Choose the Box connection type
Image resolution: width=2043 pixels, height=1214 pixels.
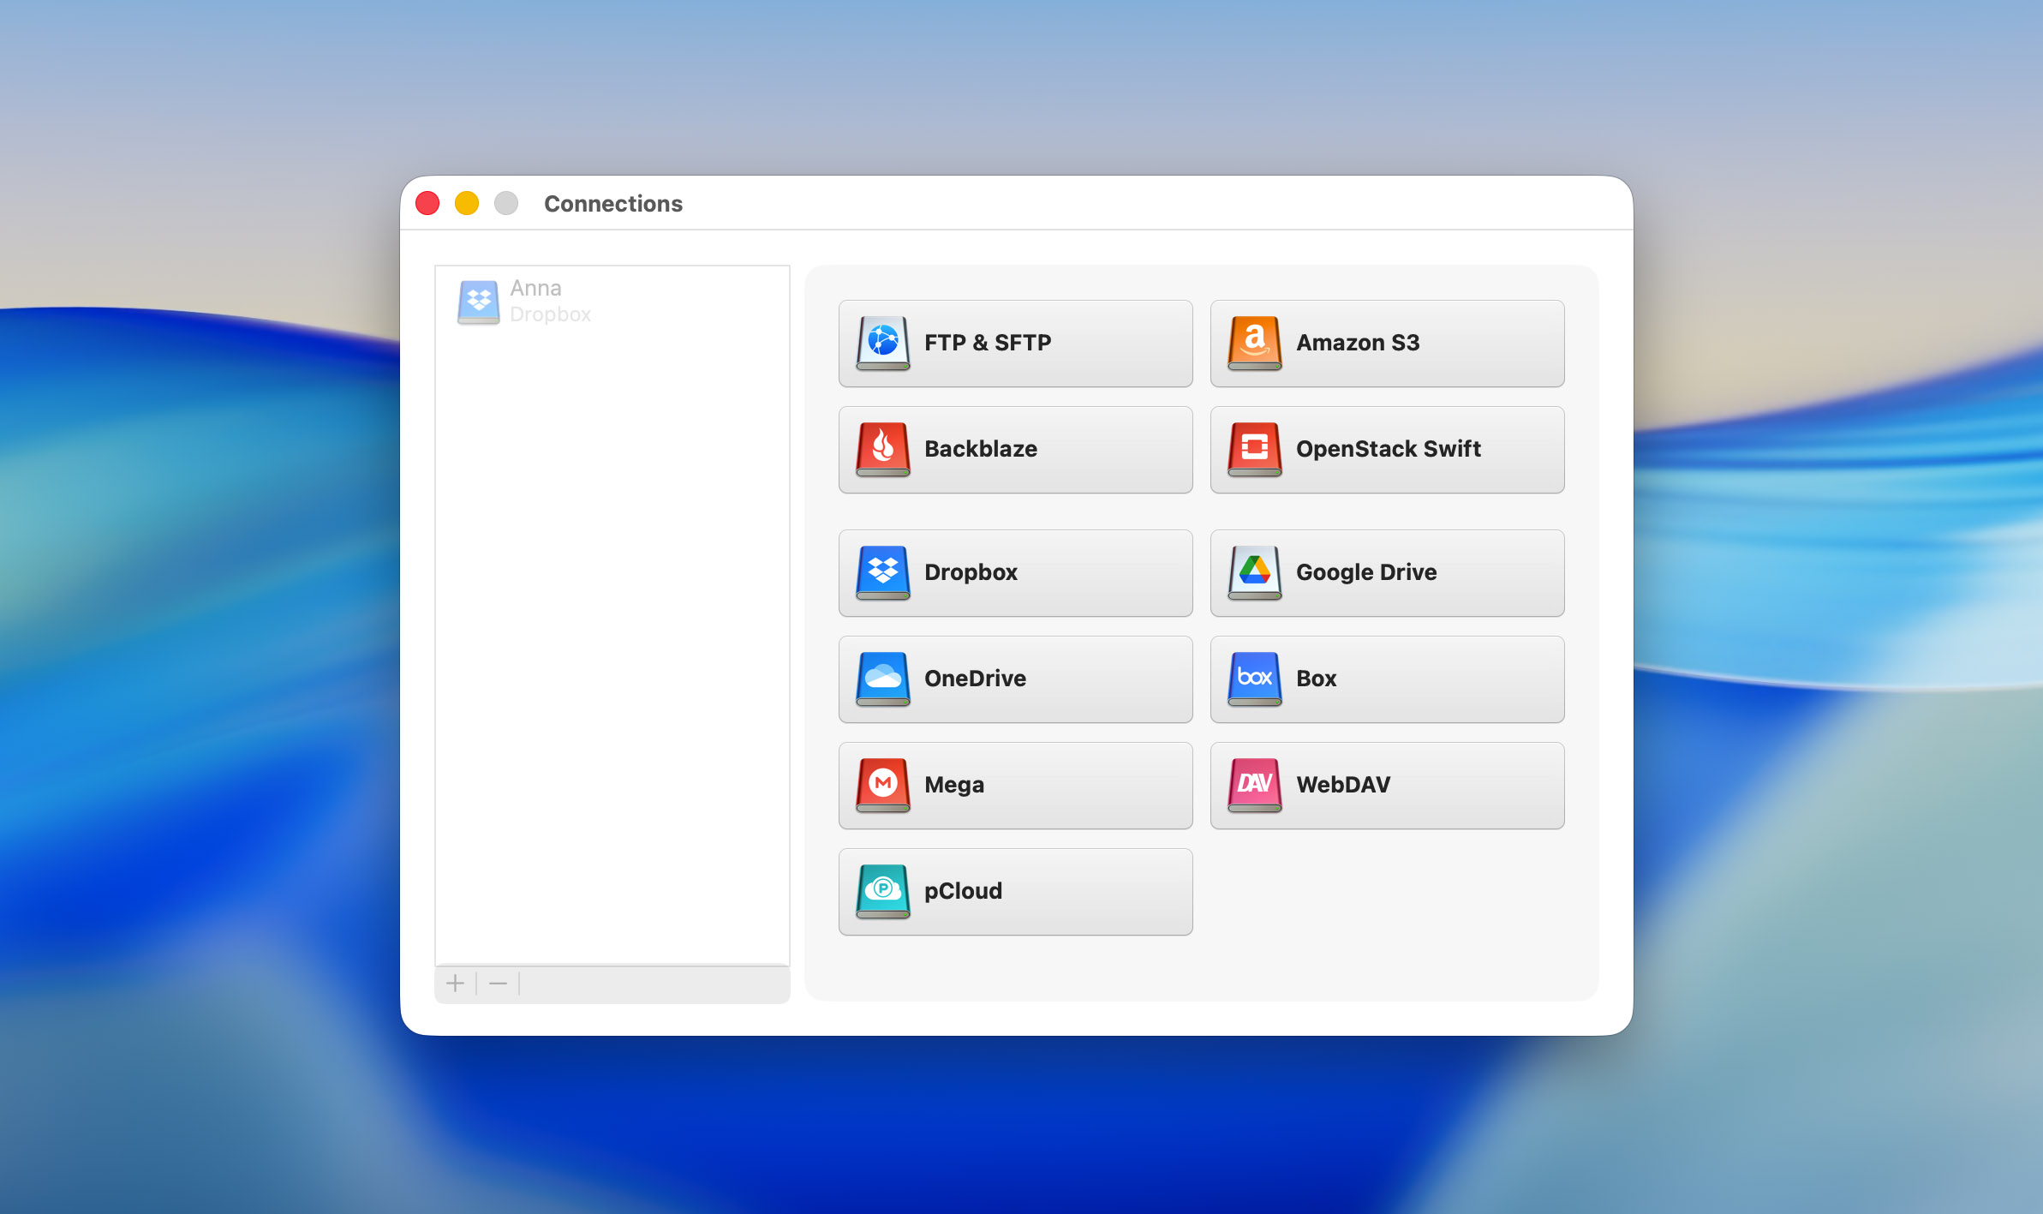1387,679
